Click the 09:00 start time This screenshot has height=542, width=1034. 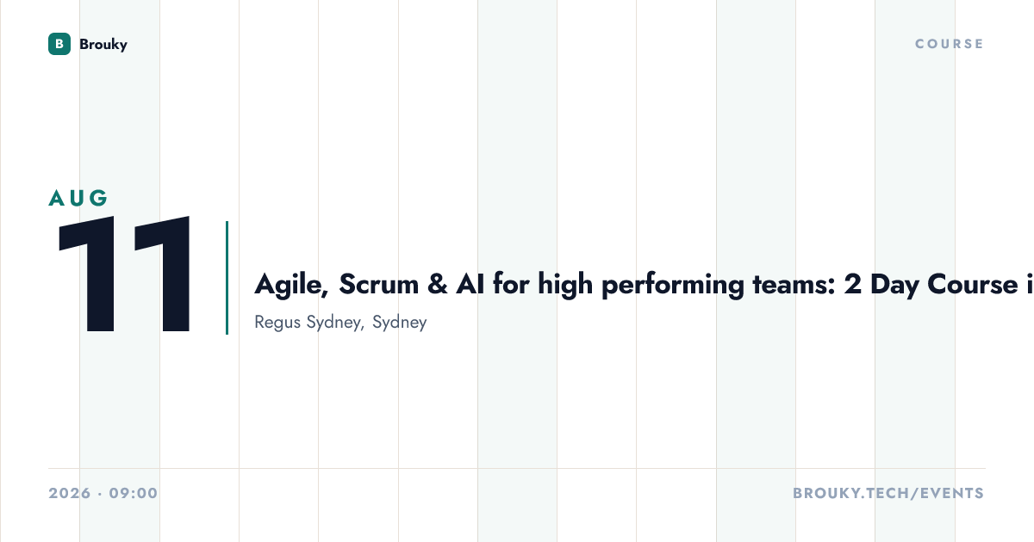(134, 493)
